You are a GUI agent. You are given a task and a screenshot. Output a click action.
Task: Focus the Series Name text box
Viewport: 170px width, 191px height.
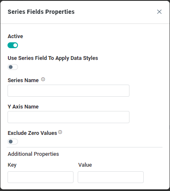[69, 90]
